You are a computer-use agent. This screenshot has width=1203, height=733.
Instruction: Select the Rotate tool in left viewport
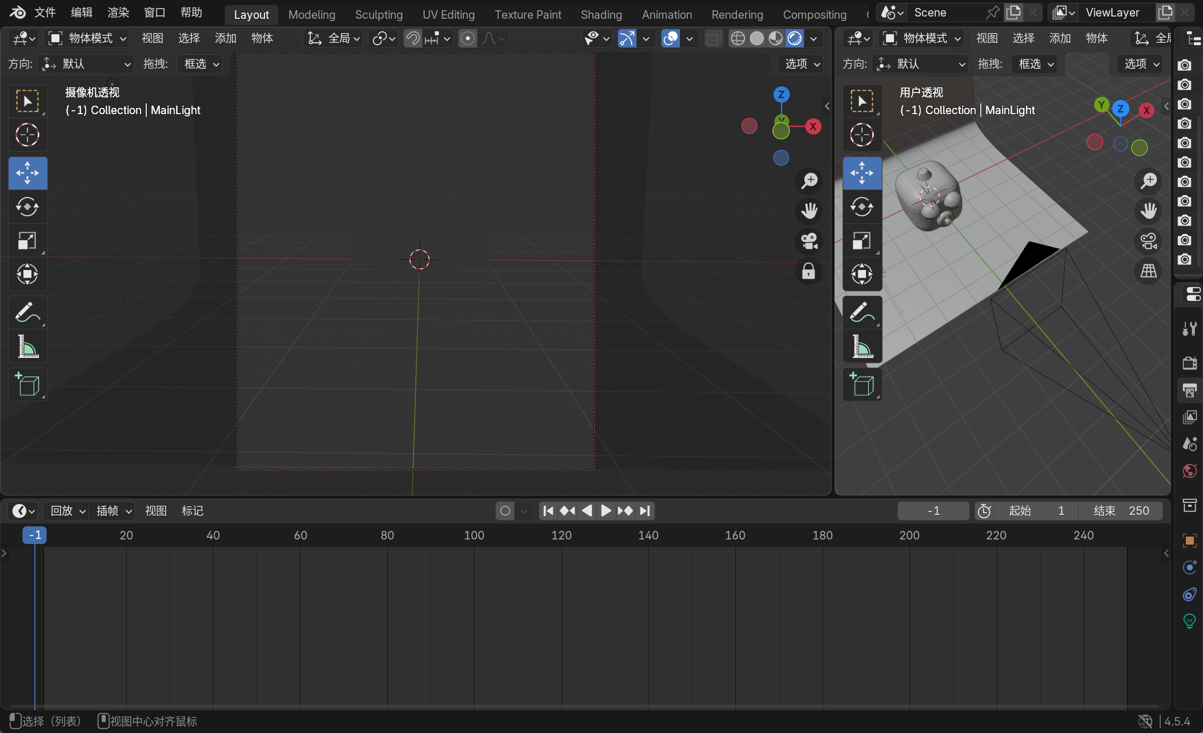27,207
